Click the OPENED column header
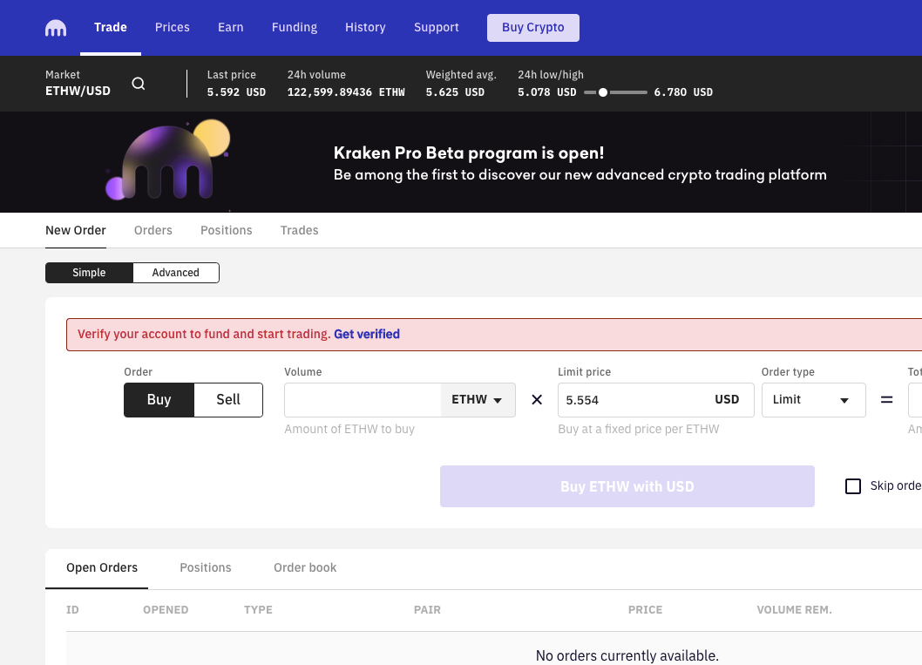This screenshot has width=922, height=665. pos(166,610)
